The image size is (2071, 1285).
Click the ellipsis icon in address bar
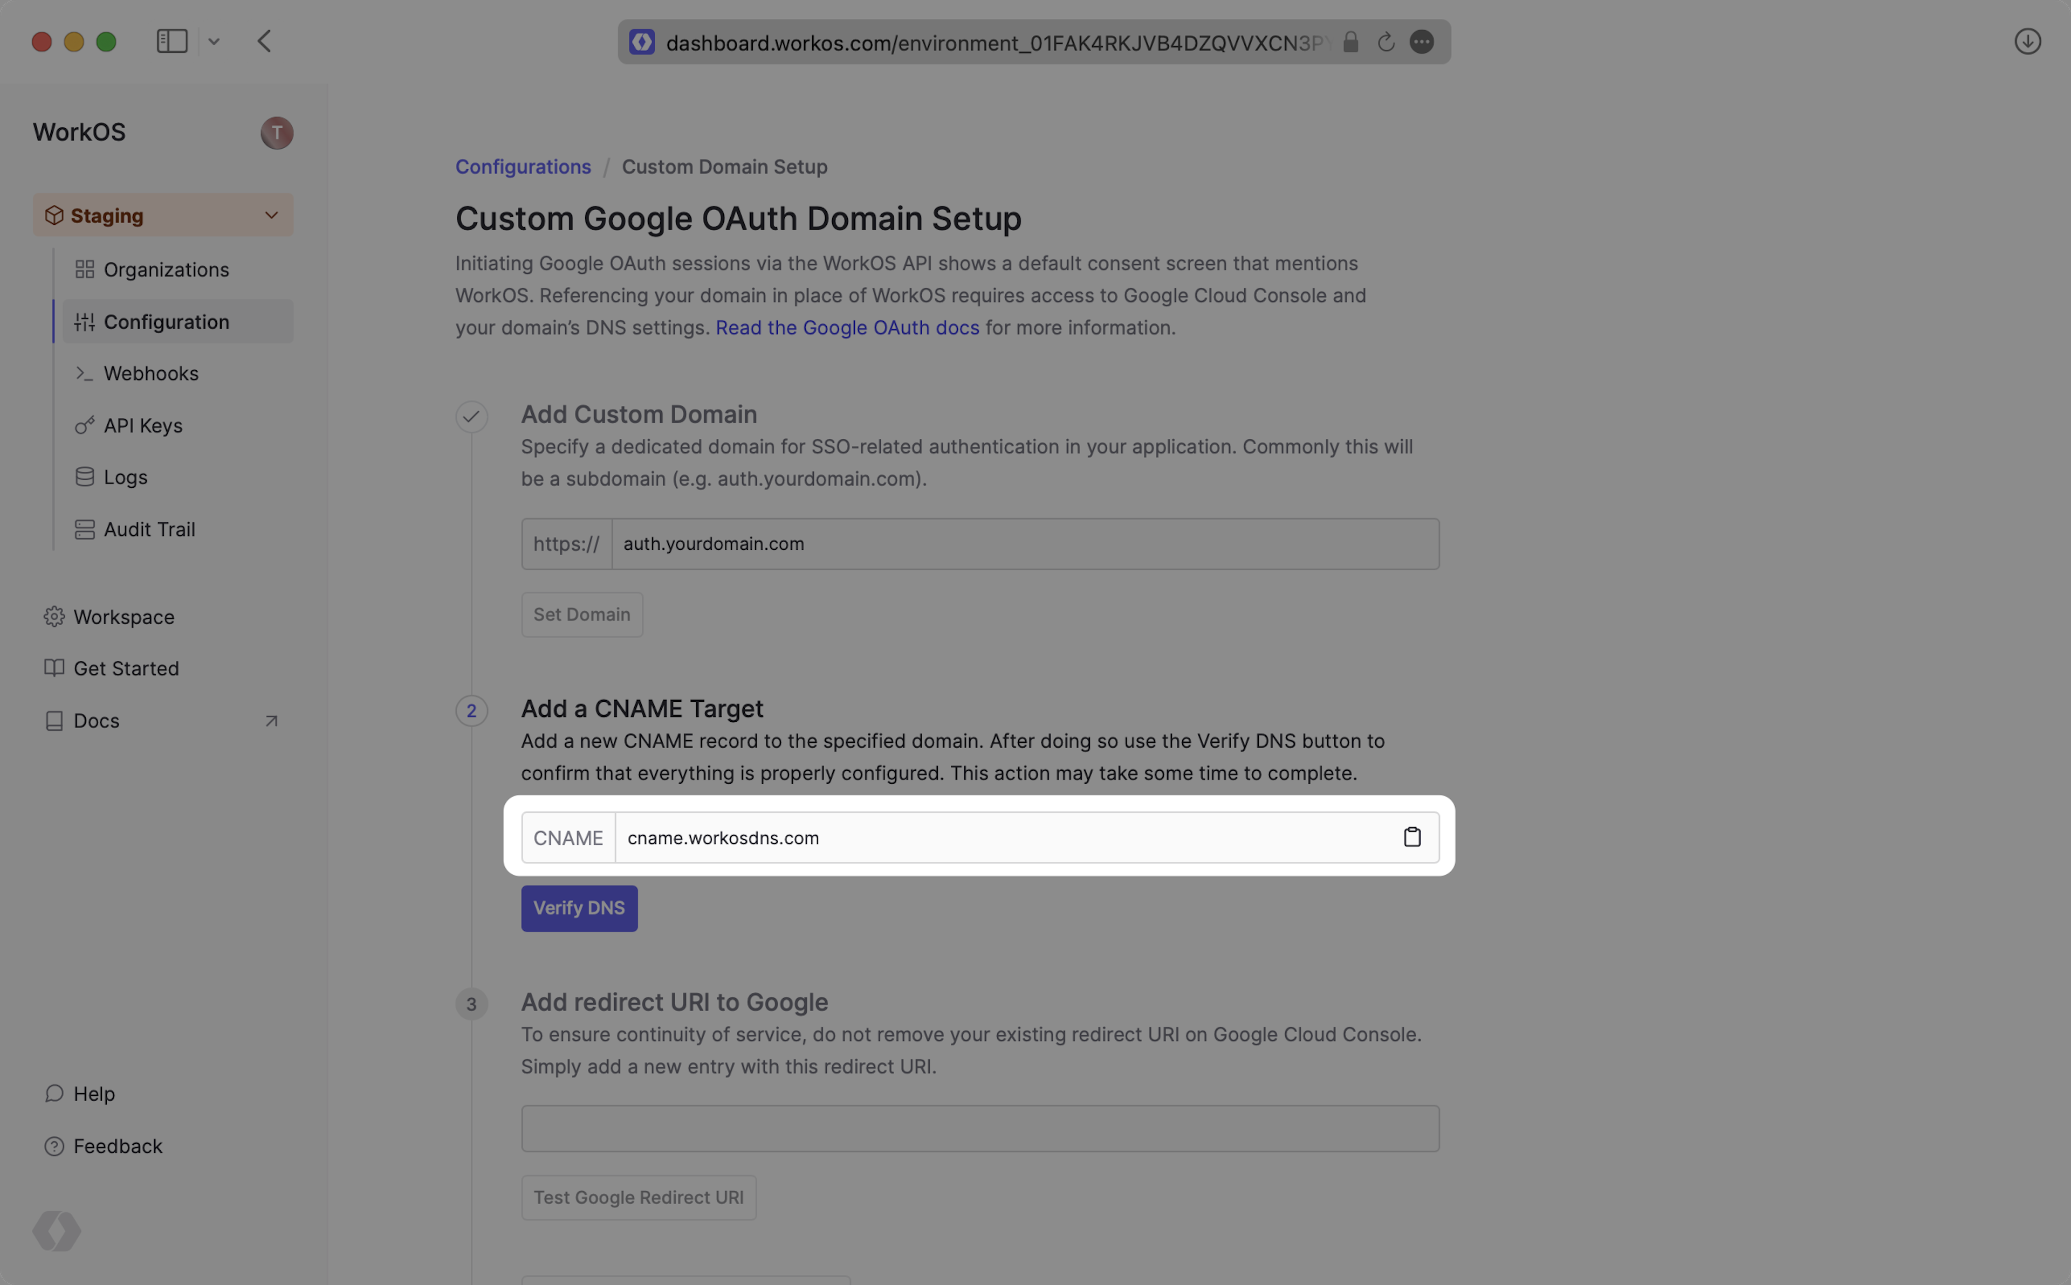point(1422,43)
